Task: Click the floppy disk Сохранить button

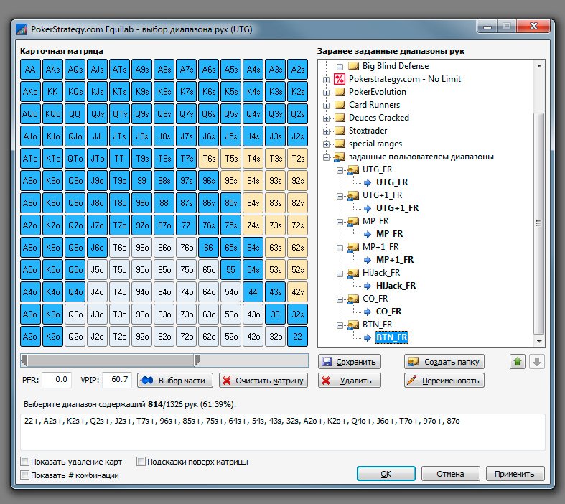Action: [349, 362]
